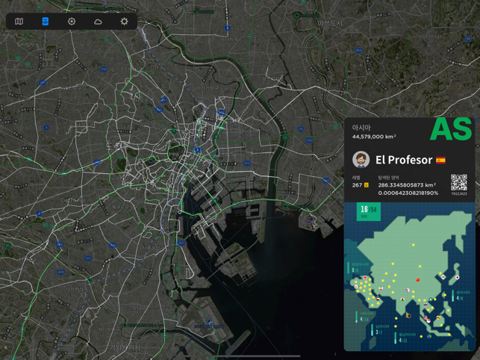Open the map view from the top toolbar
This screenshot has height=360, width=480.
19,22
